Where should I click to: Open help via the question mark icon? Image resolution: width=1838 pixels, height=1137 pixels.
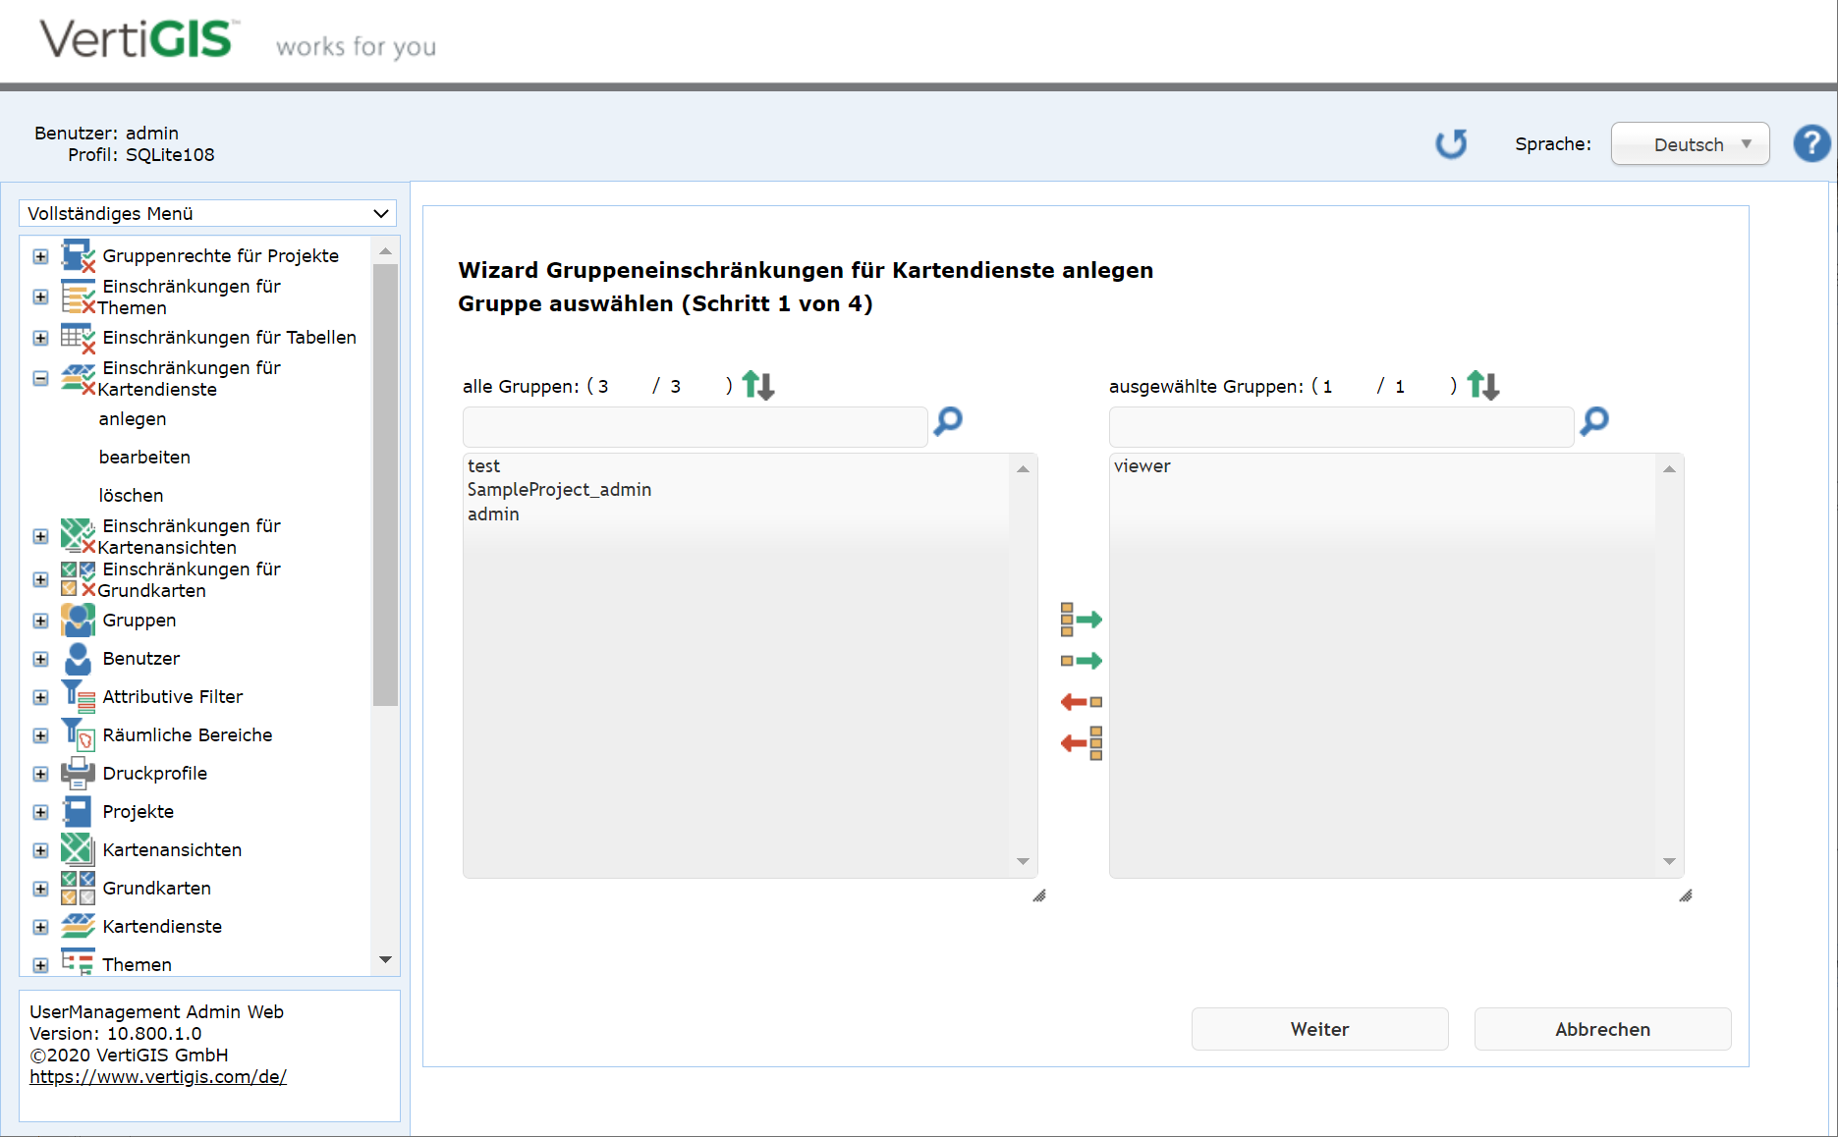tap(1810, 144)
